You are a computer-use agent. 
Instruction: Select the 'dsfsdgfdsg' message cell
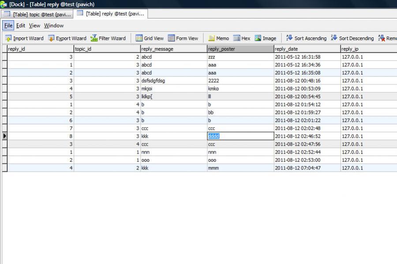pos(174,81)
